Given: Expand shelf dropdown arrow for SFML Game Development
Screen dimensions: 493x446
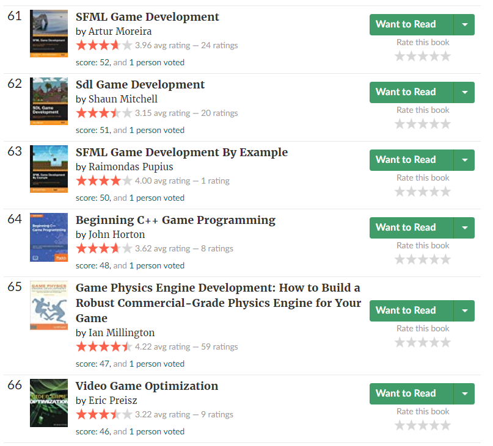Looking at the screenshot, I should (464, 24).
